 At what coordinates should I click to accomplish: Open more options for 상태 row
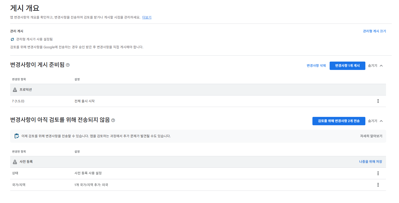(x=378, y=174)
